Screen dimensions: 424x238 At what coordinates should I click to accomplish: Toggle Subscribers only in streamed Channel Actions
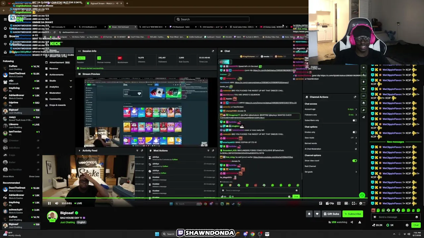click(x=354, y=120)
